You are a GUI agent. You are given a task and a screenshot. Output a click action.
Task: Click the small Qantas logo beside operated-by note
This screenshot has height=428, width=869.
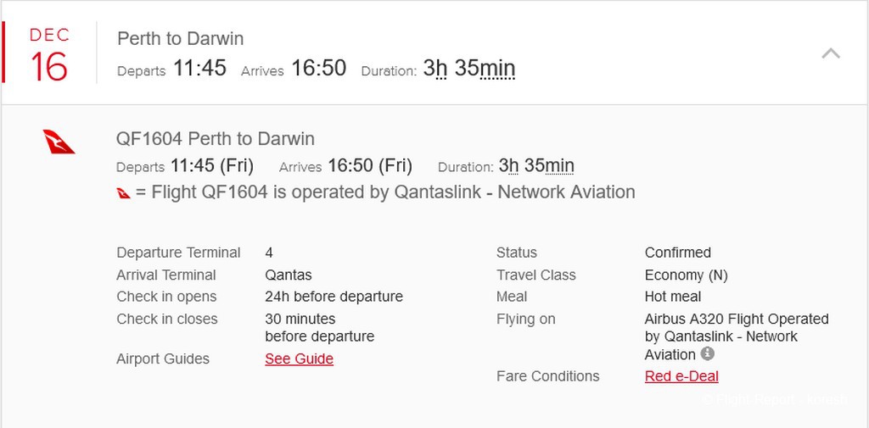point(124,193)
